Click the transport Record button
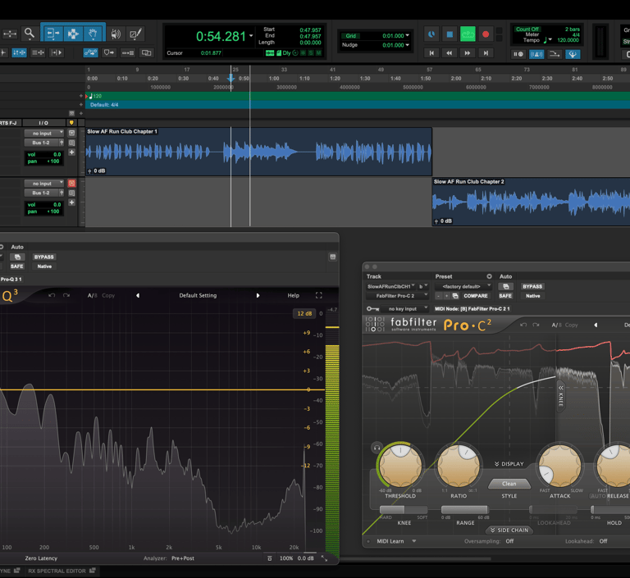This screenshot has height=578, width=630. 486,34
